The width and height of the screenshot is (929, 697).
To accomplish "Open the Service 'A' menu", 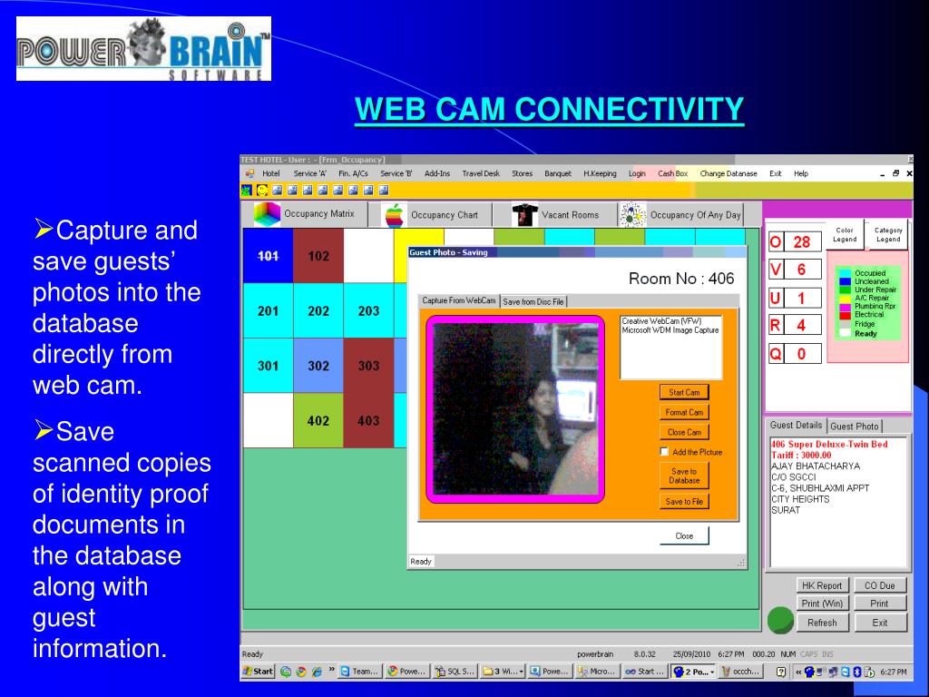I will (x=310, y=173).
